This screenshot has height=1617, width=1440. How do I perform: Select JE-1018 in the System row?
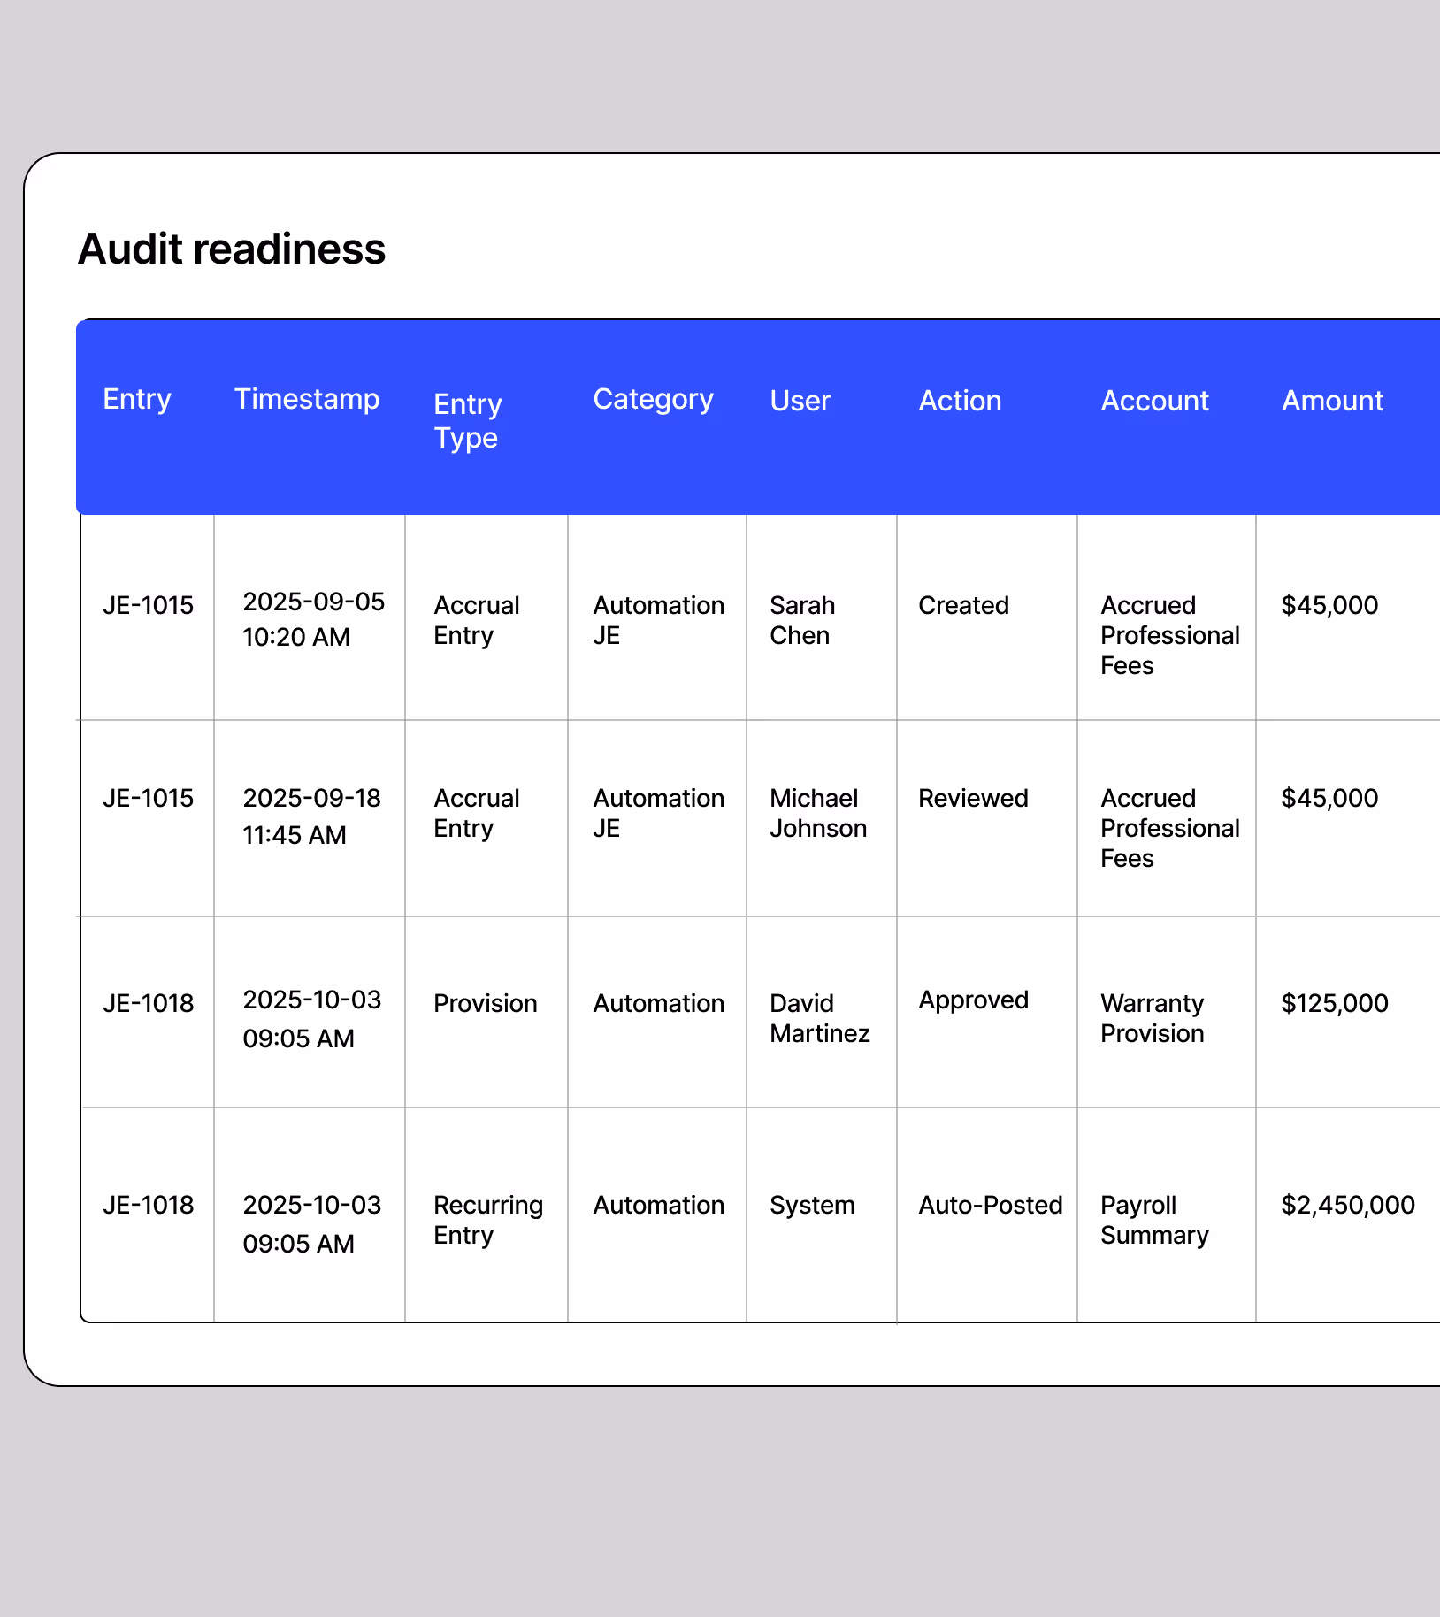149,1205
